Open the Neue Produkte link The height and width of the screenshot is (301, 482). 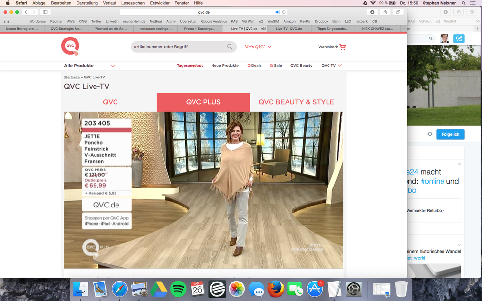pos(225,65)
